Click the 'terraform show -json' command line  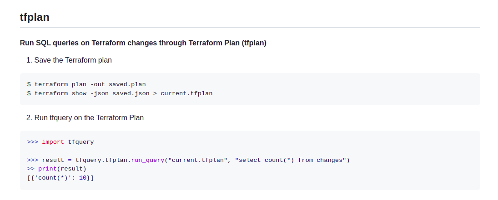point(120,93)
